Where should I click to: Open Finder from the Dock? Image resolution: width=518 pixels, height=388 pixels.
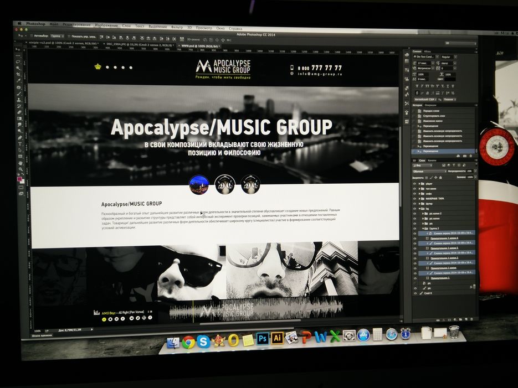coord(173,343)
